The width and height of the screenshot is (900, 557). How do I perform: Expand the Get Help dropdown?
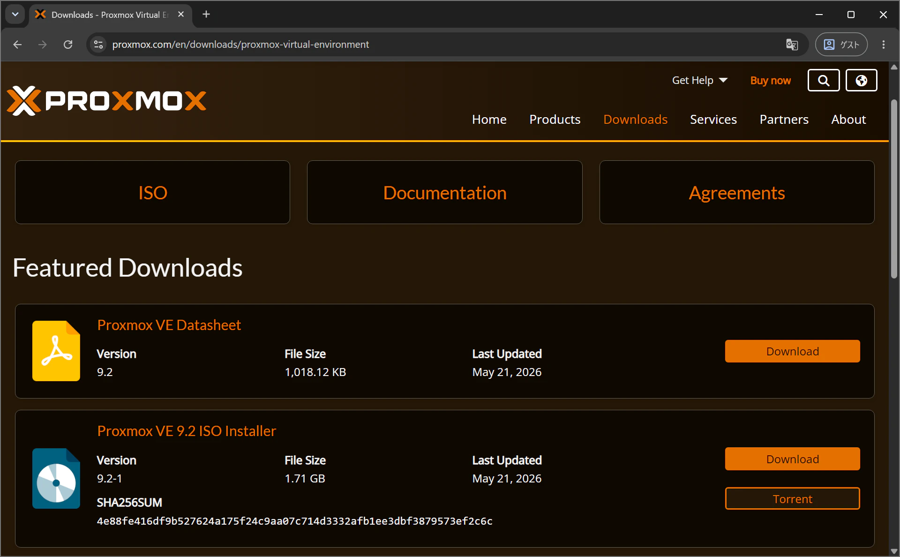point(699,80)
